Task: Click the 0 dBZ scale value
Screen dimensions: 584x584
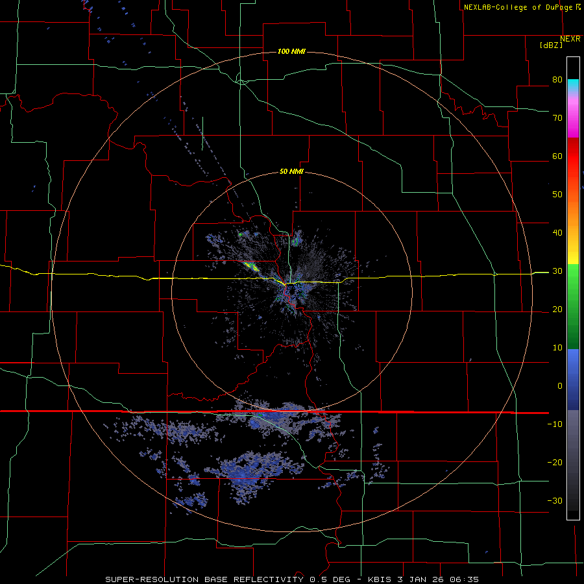Action: [560, 386]
